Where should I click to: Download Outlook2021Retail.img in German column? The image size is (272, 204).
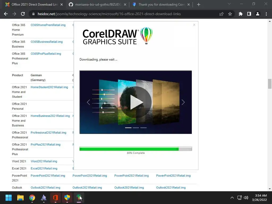(x=45, y=188)
